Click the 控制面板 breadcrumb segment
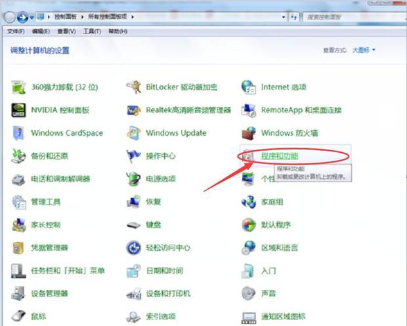Screen dimensions: 407x326 point(66,17)
